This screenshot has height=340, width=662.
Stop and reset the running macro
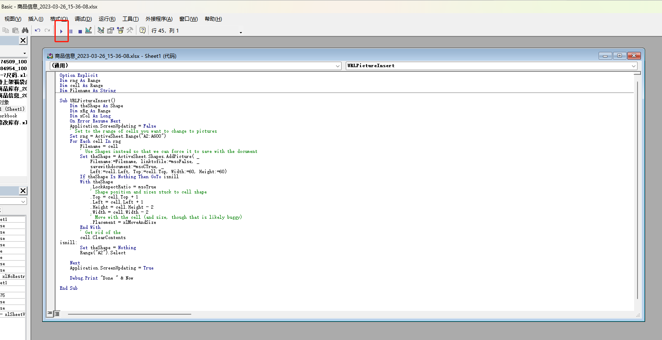80,31
